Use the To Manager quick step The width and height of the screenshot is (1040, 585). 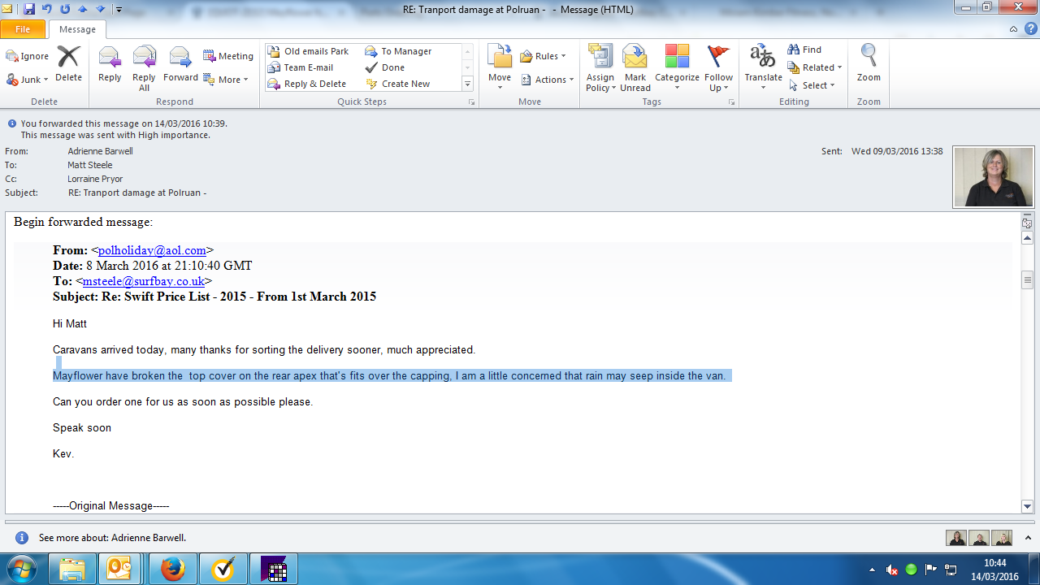398,51
